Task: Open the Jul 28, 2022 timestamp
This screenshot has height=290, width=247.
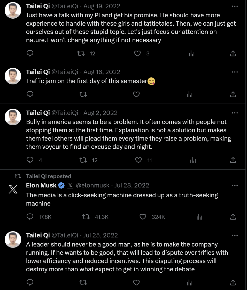Action: [x=132, y=185]
